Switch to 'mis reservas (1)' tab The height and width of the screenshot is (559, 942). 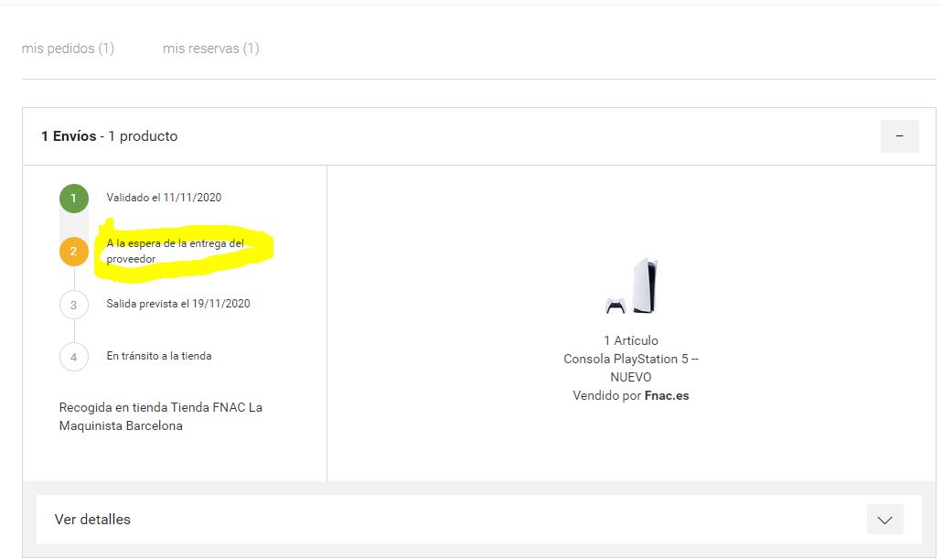click(x=211, y=48)
